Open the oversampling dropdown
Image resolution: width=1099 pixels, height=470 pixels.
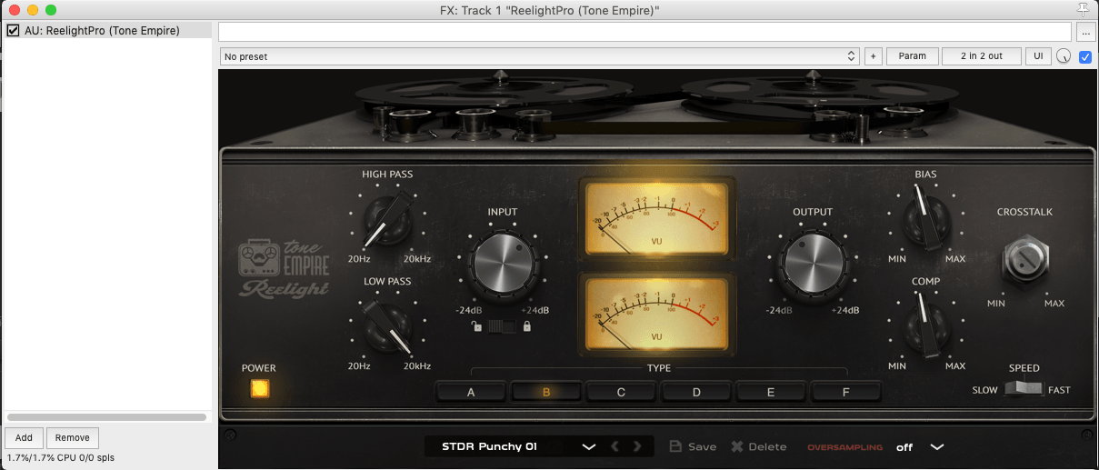click(920, 446)
